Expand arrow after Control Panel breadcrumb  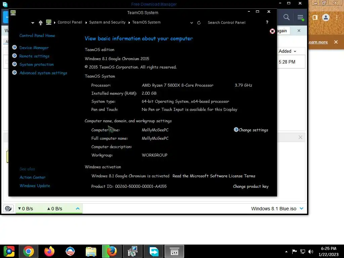(86, 23)
